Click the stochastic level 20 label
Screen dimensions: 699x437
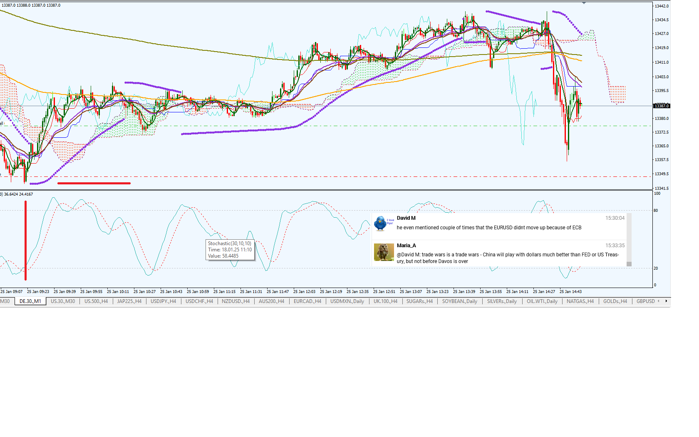coord(656,268)
